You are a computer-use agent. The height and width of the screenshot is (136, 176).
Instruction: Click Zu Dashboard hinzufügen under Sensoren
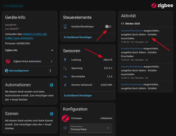coord(78,96)
